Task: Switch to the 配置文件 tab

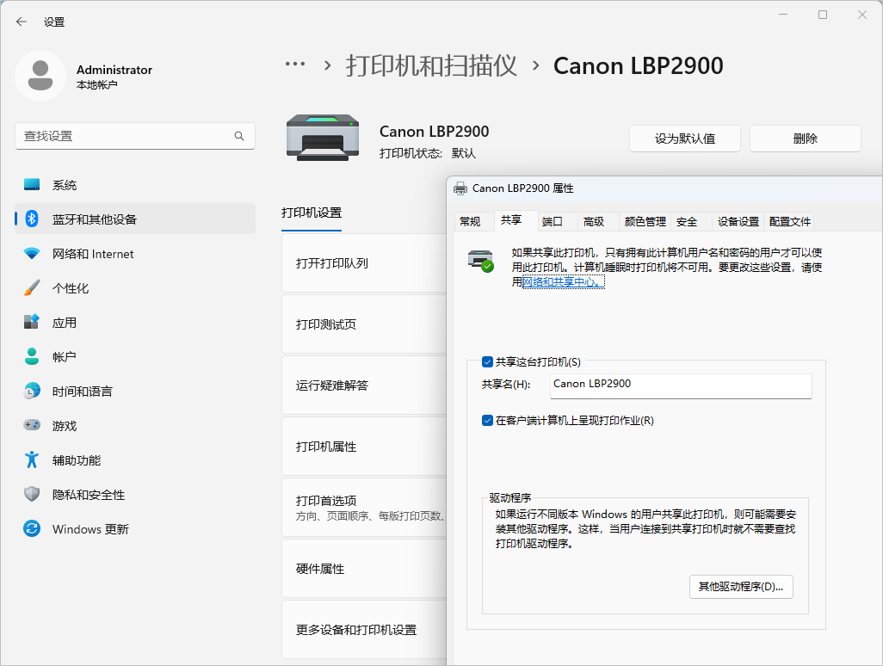Action: (x=789, y=222)
